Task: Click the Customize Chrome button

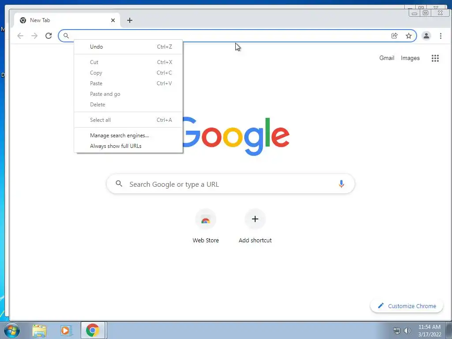Action: pos(407,306)
